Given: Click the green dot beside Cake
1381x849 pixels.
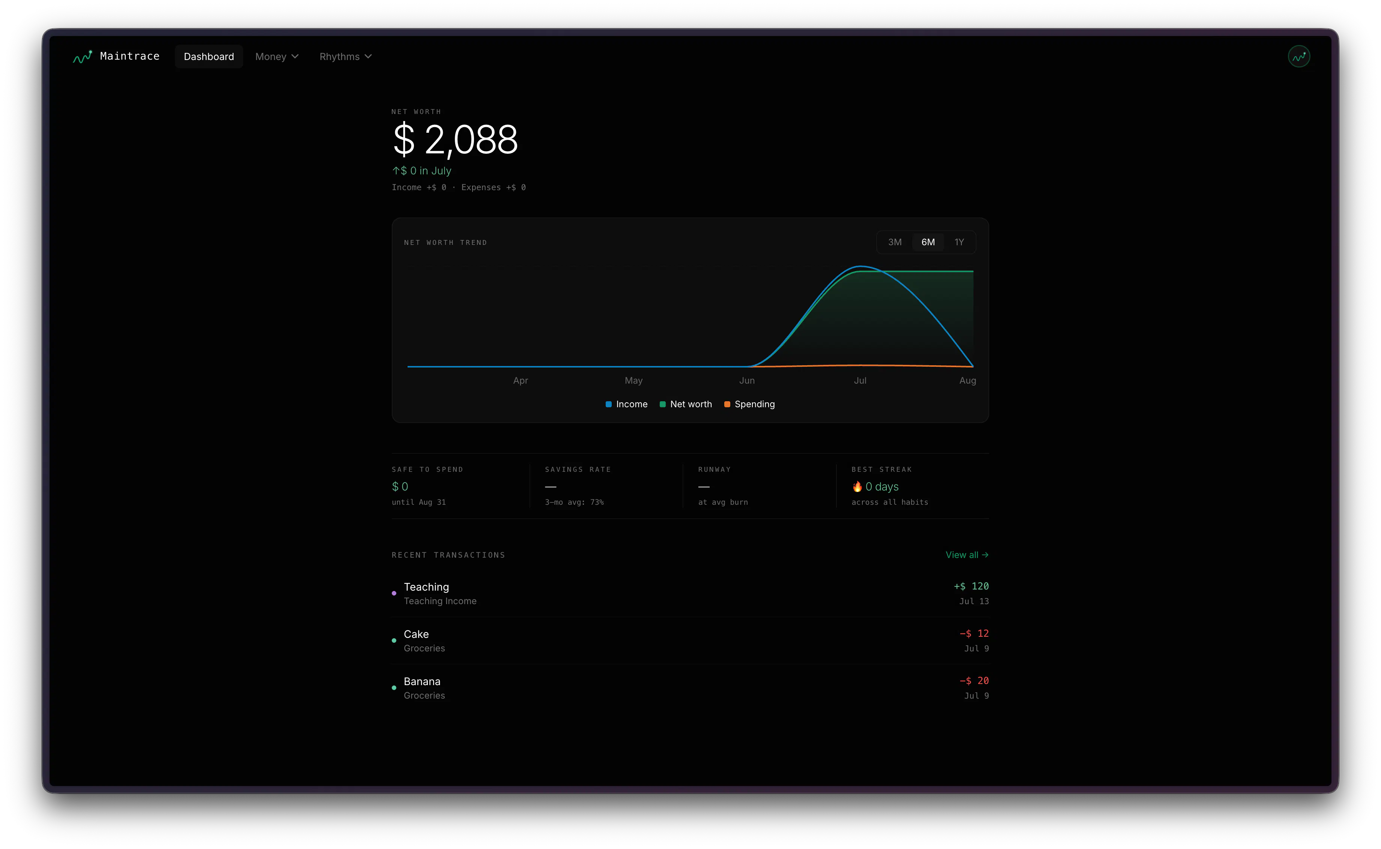Looking at the screenshot, I should (x=394, y=640).
